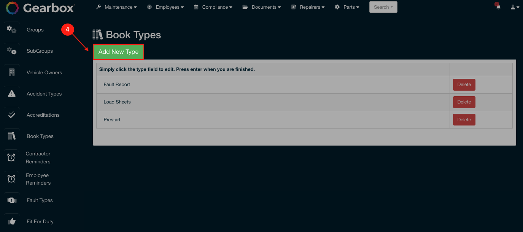523x232 pixels.
Task: Click the Vehicle Owners building icon
Action: click(12, 72)
